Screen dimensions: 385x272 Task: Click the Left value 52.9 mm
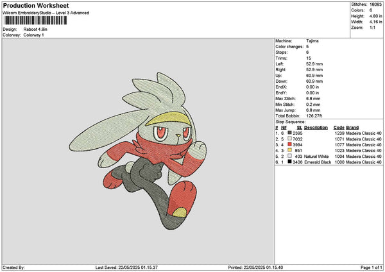(314, 64)
